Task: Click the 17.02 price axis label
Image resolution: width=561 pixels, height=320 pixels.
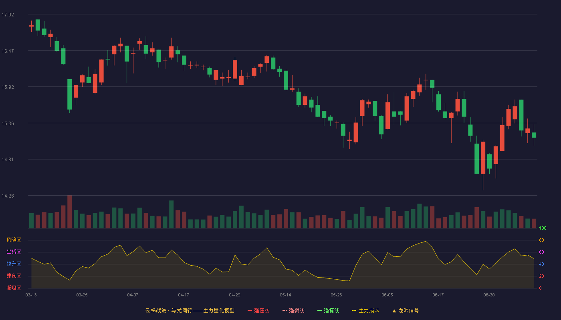Action: pos(8,15)
